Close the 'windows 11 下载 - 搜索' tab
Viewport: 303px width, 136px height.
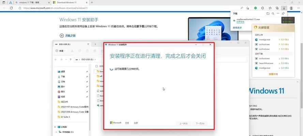point(48,2)
